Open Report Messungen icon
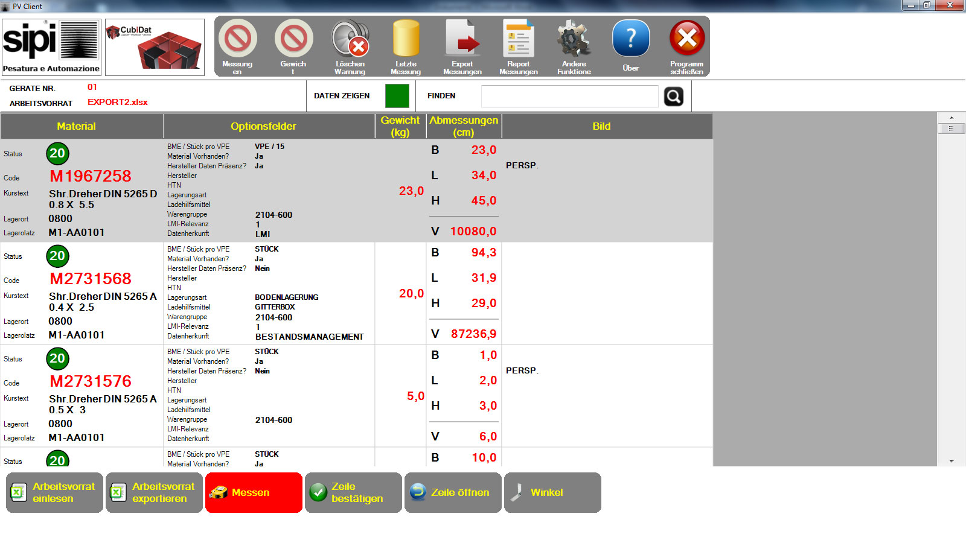The height and width of the screenshot is (543, 966). coord(519,39)
